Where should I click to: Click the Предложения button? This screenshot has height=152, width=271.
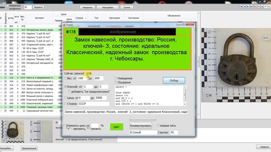[29, 148]
